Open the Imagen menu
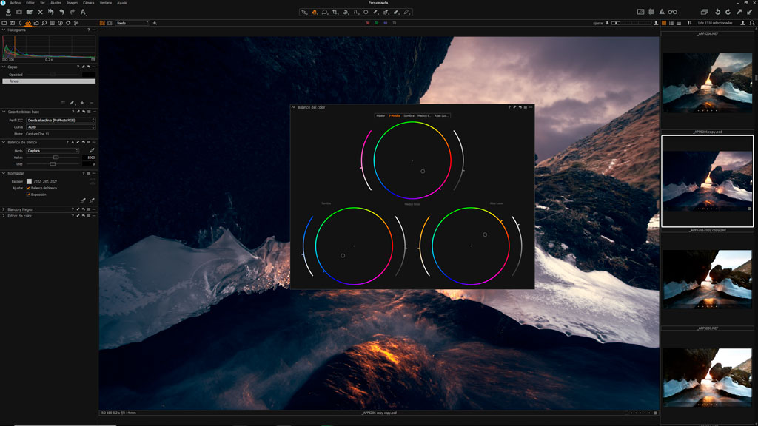 [x=72, y=3]
